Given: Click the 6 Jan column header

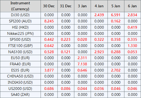Looking at the screenshot, I should [133, 6].
